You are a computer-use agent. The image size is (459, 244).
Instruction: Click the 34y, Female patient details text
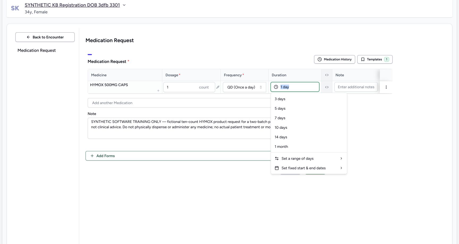36,12
